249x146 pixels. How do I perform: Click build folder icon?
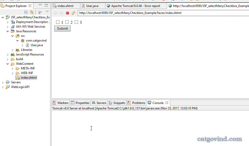(x=13, y=59)
